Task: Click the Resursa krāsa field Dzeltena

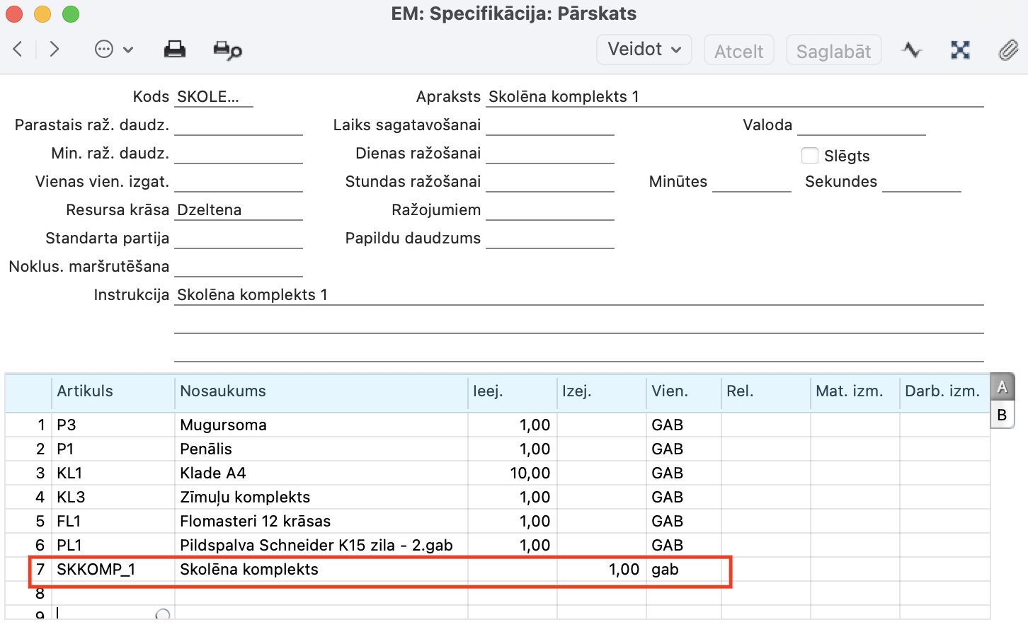Action: (x=238, y=210)
